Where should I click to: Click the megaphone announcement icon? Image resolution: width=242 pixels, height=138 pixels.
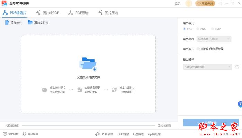coord(97,134)
